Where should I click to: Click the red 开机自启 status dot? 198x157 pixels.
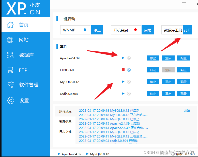tap(135, 30)
